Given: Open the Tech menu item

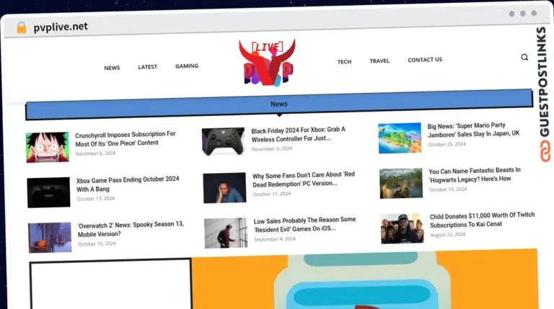Looking at the screenshot, I should pyautogui.click(x=344, y=62).
